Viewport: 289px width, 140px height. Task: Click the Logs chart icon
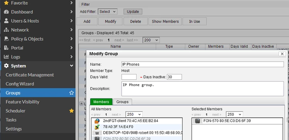click(6, 57)
